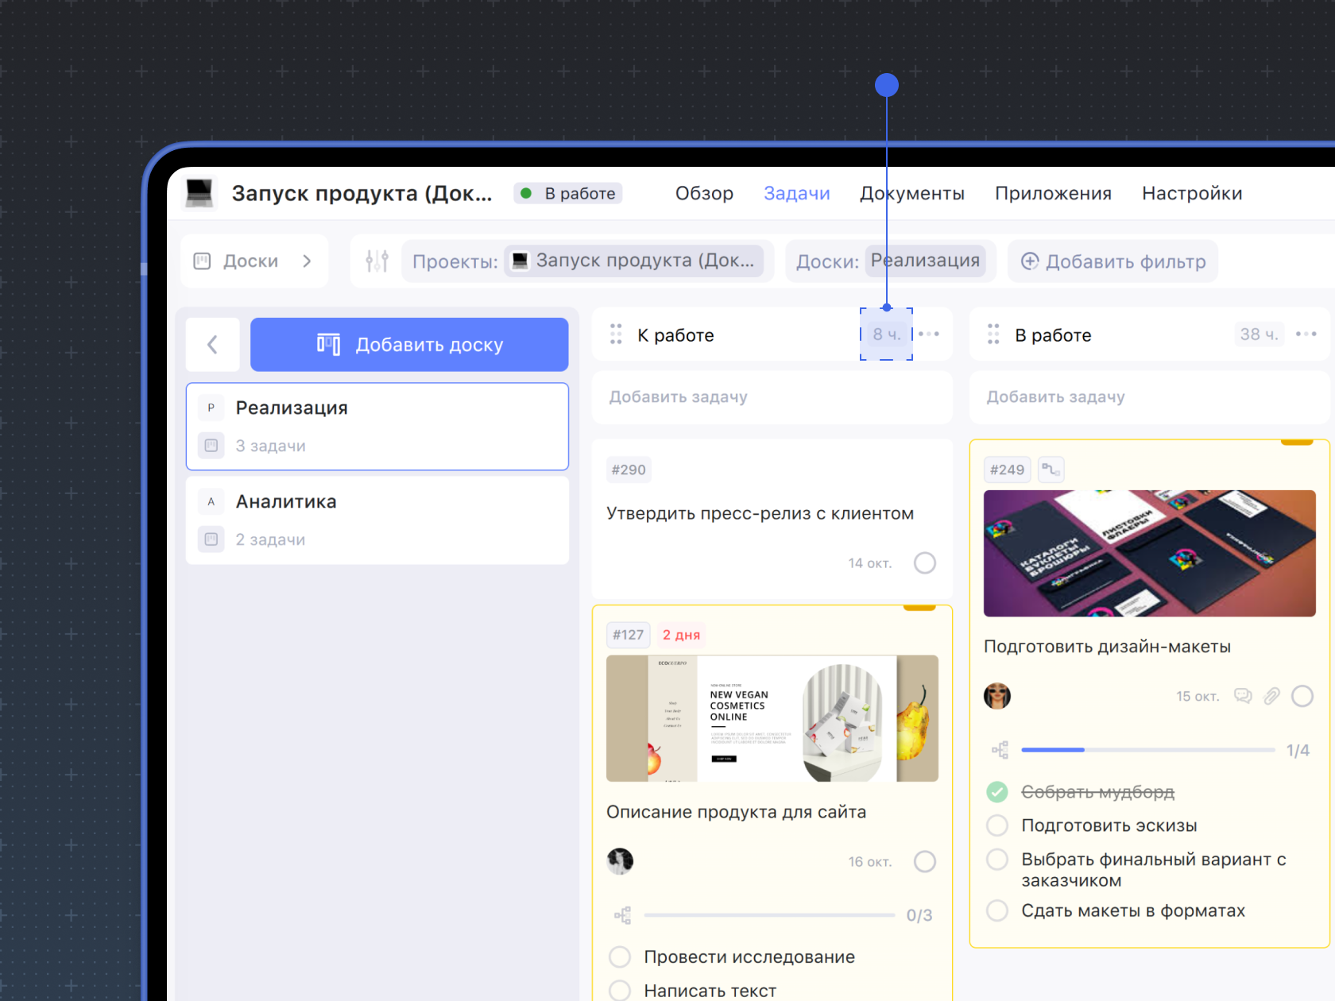The image size is (1335, 1001).
Task: Click the project laptop icon in header
Action: coord(199,193)
